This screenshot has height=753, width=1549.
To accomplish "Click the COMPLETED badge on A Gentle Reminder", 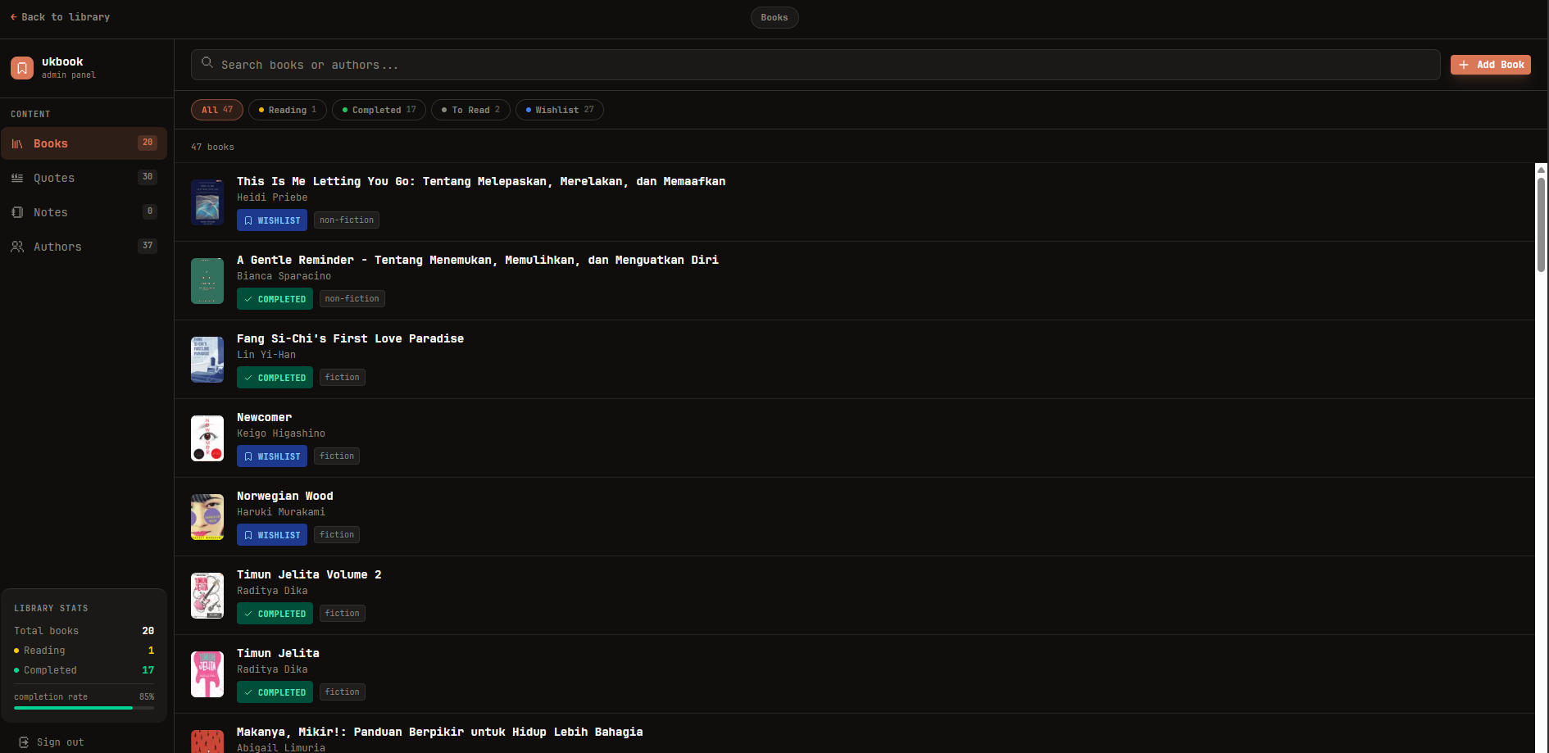I will (x=275, y=299).
